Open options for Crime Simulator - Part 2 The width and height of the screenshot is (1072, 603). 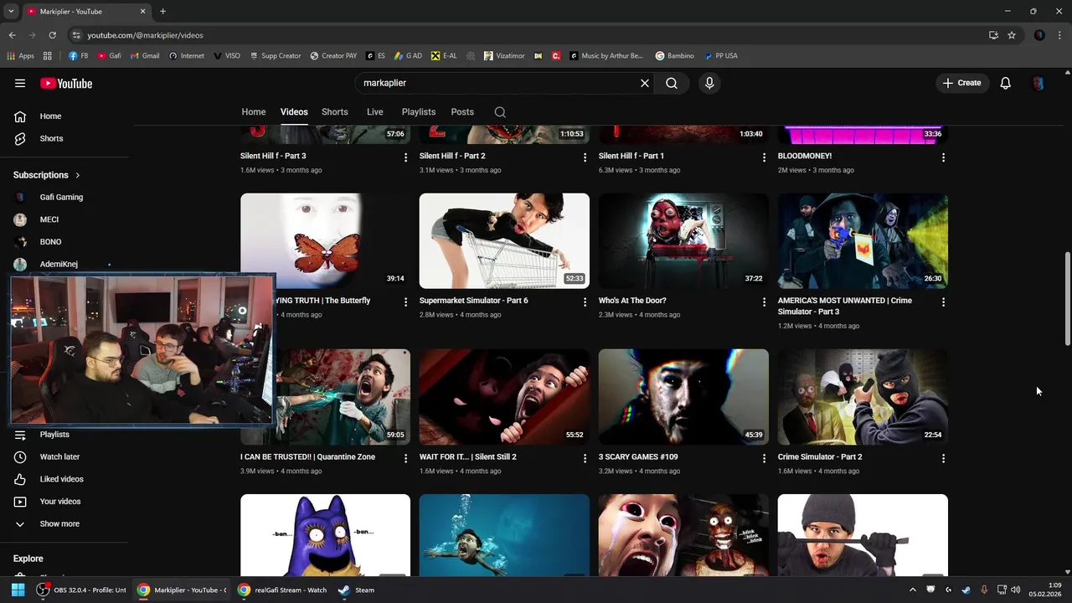(x=943, y=459)
